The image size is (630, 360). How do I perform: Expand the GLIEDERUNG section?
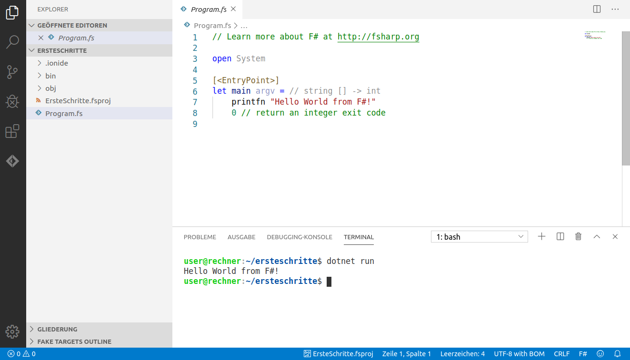click(x=99, y=329)
